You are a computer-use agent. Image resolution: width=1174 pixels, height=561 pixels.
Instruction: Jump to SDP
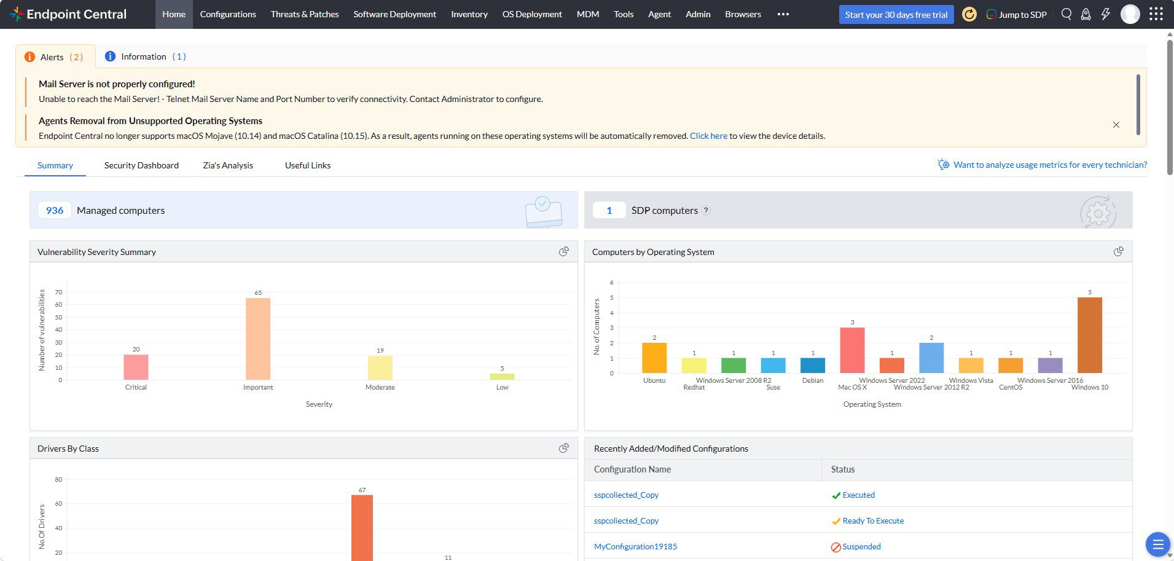tap(1016, 14)
